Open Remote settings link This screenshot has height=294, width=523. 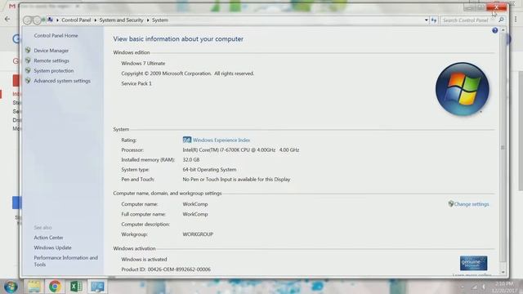tap(51, 60)
